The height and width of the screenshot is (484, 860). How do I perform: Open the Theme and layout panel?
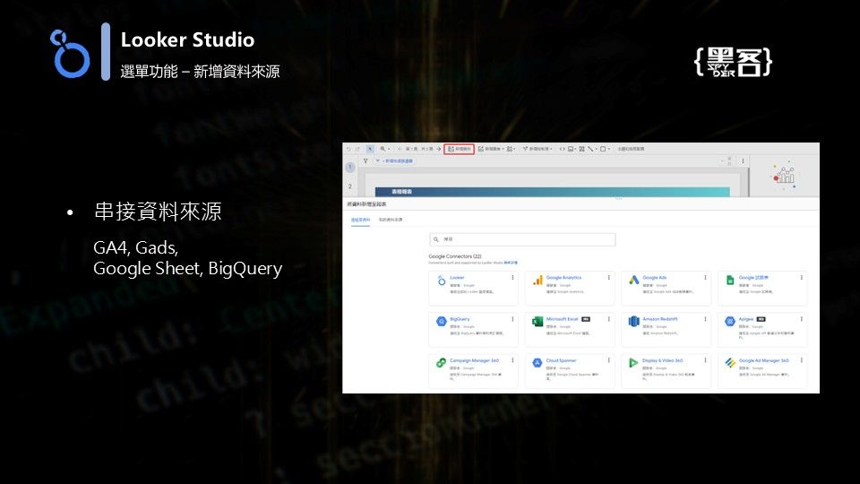coord(631,149)
